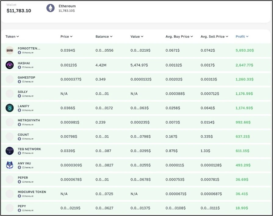Sort by Avg. Buy Price column
The height and width of the screenshot is (216, 273).
(179, 36)
